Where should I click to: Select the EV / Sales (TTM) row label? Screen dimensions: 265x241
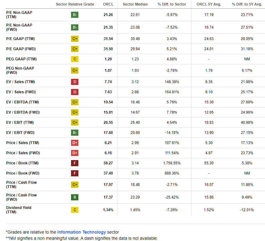coord(21,82)
